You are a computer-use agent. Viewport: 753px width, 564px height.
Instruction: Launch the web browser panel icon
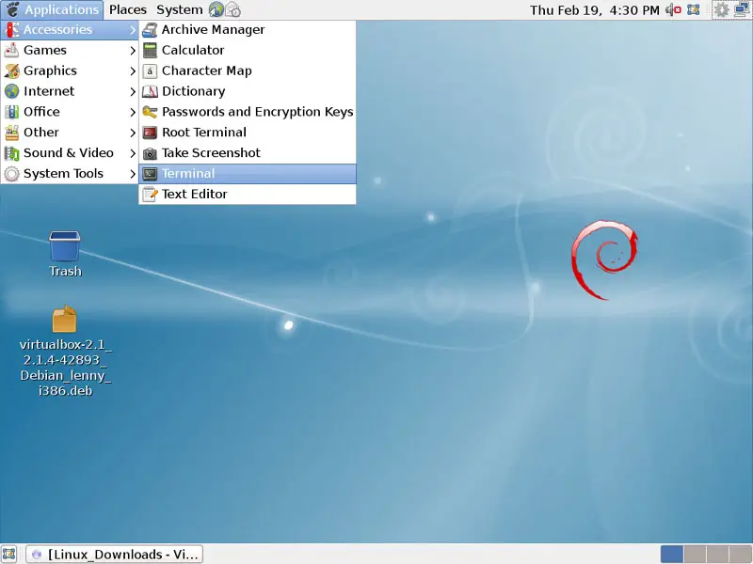pos(216,9)
